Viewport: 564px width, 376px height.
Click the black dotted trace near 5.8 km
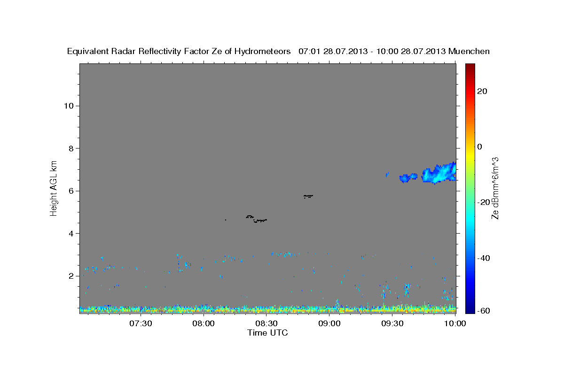[308, 196]
